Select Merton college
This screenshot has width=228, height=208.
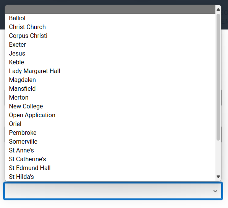pyautogui.click(x=110, y=97)
